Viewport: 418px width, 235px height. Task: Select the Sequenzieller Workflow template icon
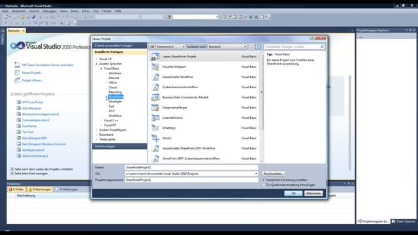tap(155, 77)
